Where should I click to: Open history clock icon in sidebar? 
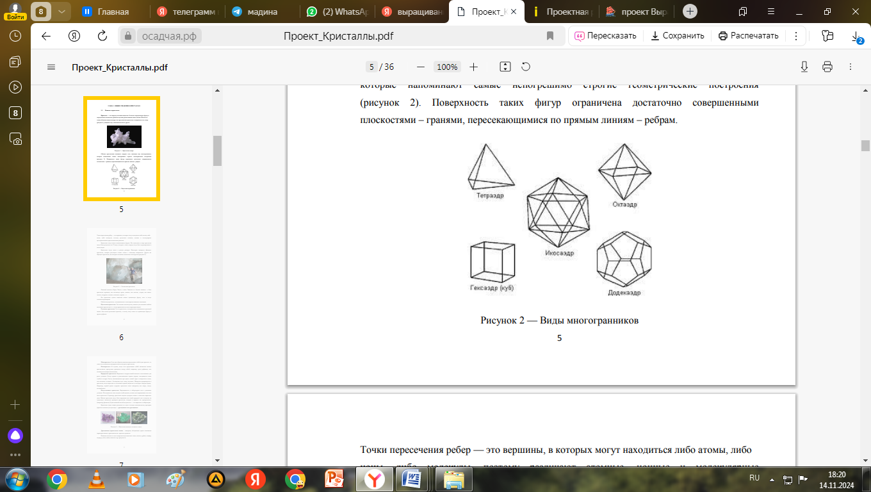pyautogui.click(x=15, y=37)
